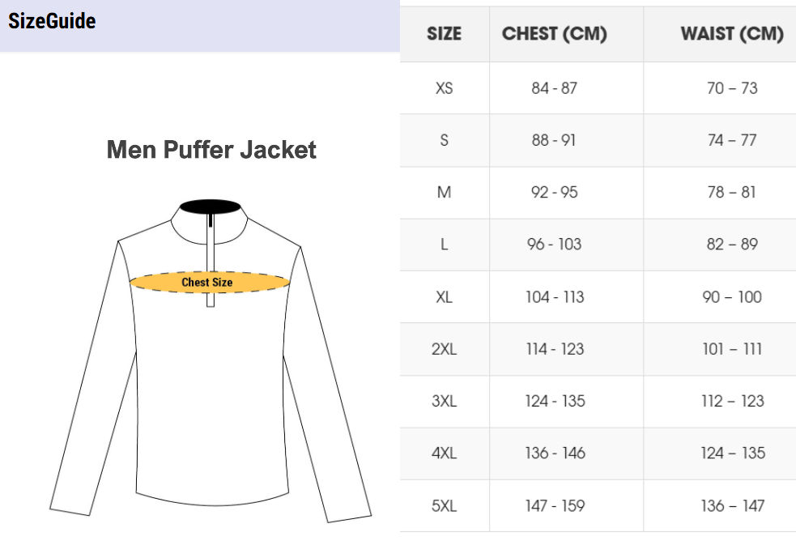The width and height of the screenshot is (796, 545).
Task: Click the SizeGuide header title
Action: 52,21
